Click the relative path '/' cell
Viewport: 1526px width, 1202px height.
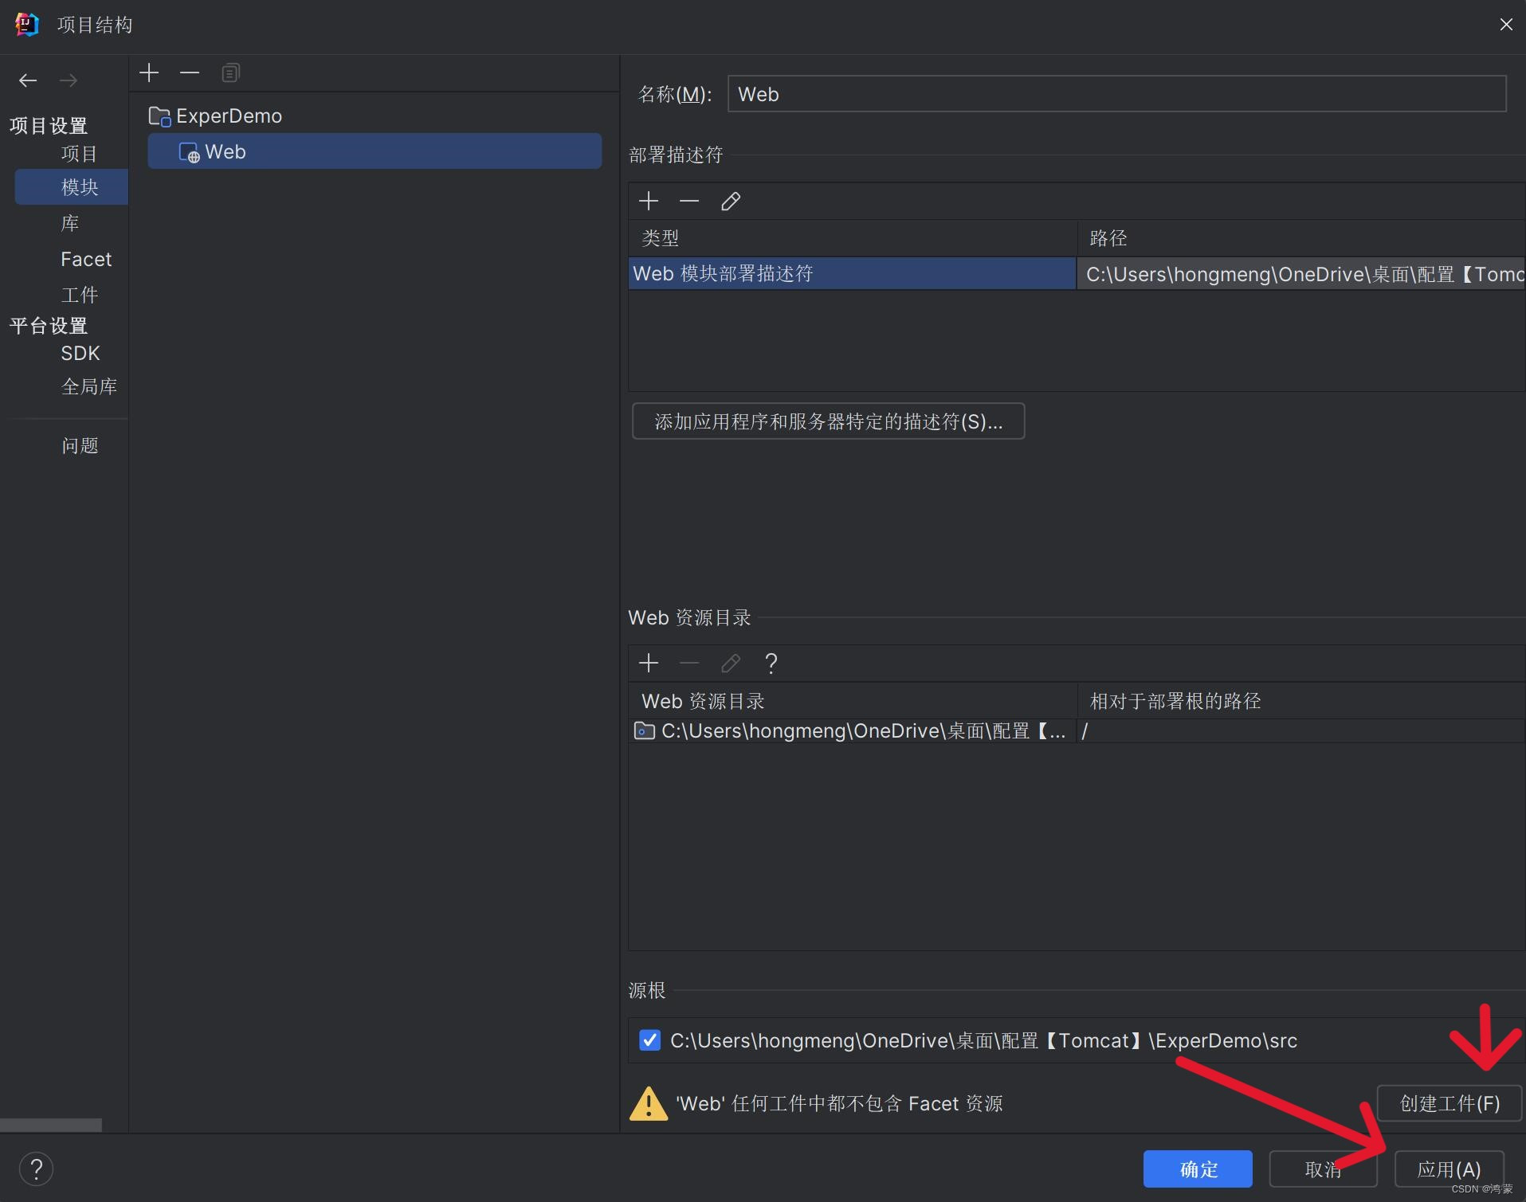coord(1301,731)
